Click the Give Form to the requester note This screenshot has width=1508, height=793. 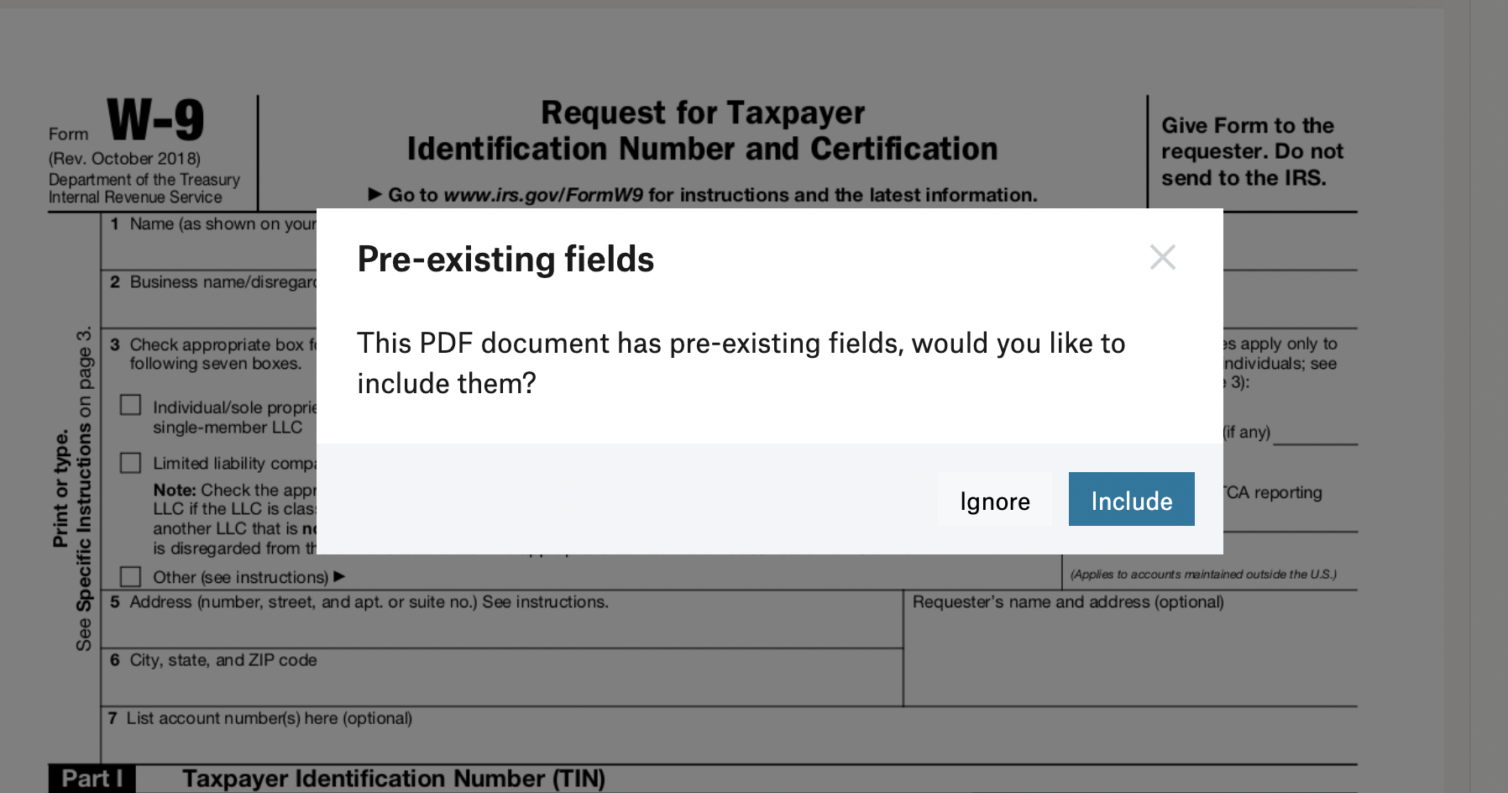tap(1251, 151)
